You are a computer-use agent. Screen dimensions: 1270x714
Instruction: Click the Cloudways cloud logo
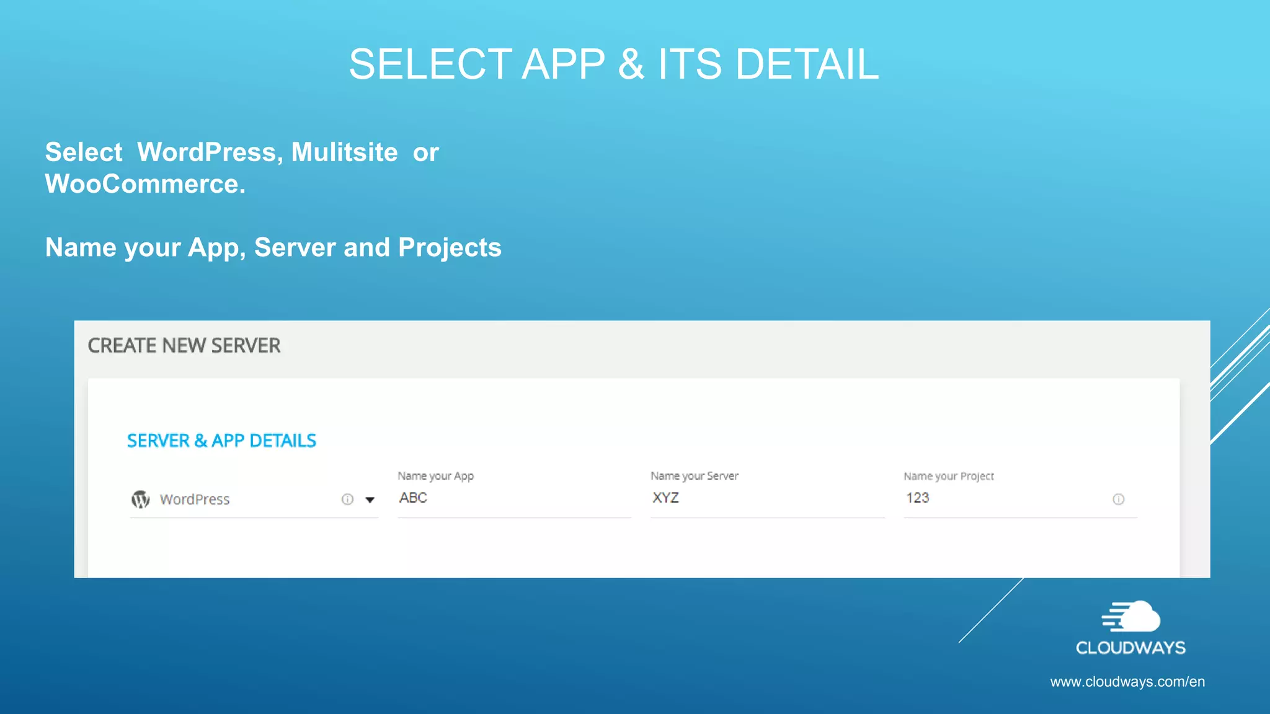coord(1130,616)
